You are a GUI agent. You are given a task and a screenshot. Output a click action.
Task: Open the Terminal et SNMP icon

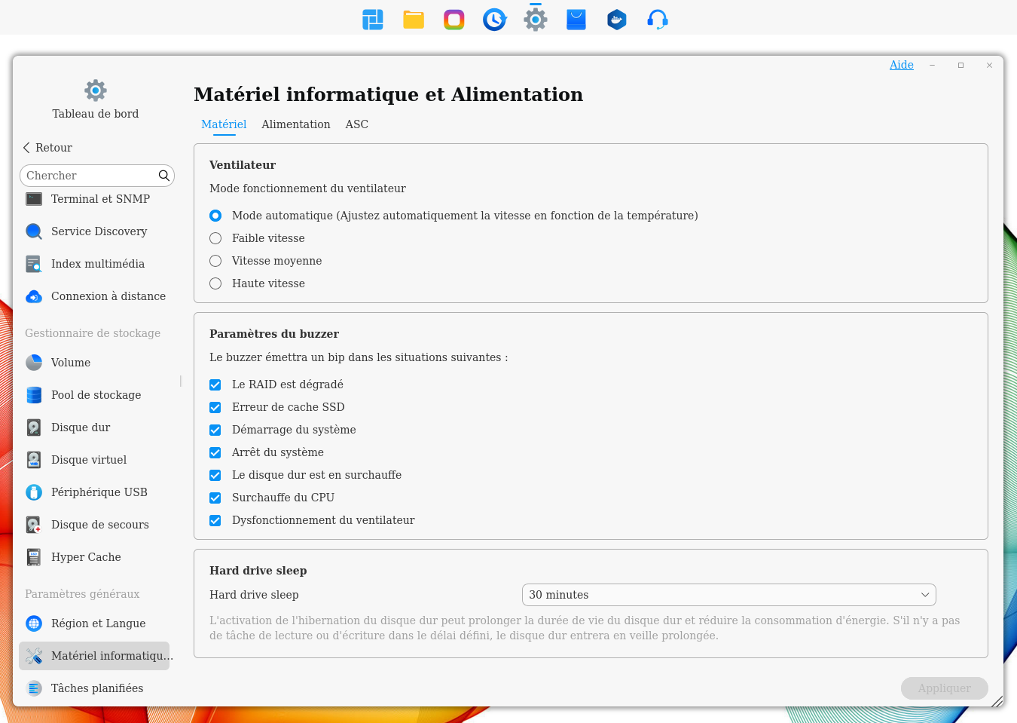34,199
